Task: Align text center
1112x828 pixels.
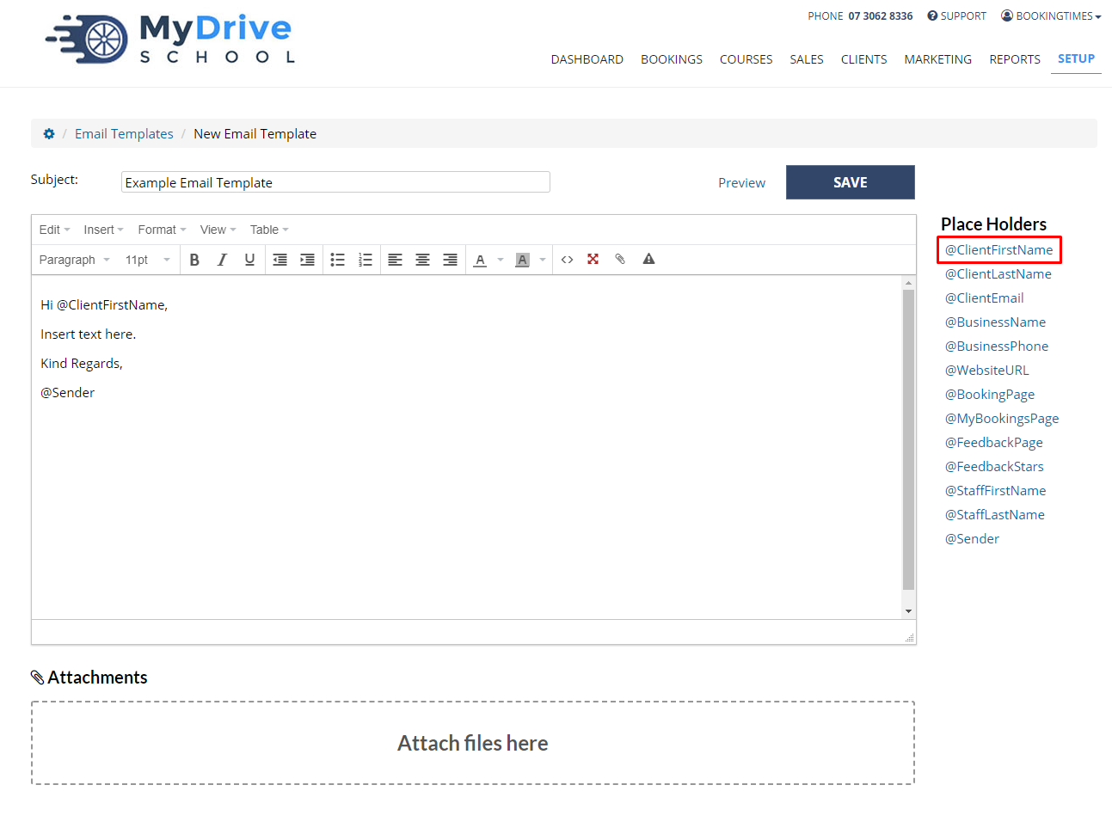Action: coord(422,260)
